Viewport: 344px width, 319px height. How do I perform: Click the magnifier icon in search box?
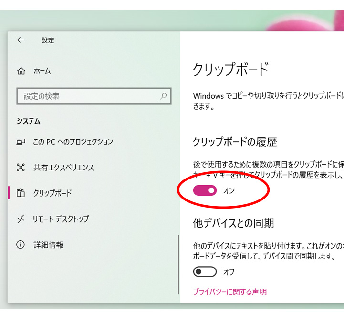tap(163, 96)
